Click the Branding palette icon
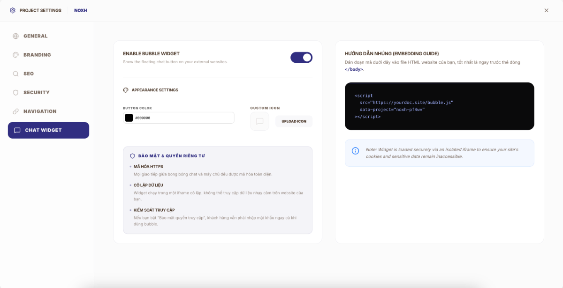This screenshot has width=563, height=288. [x=15, y=55]
